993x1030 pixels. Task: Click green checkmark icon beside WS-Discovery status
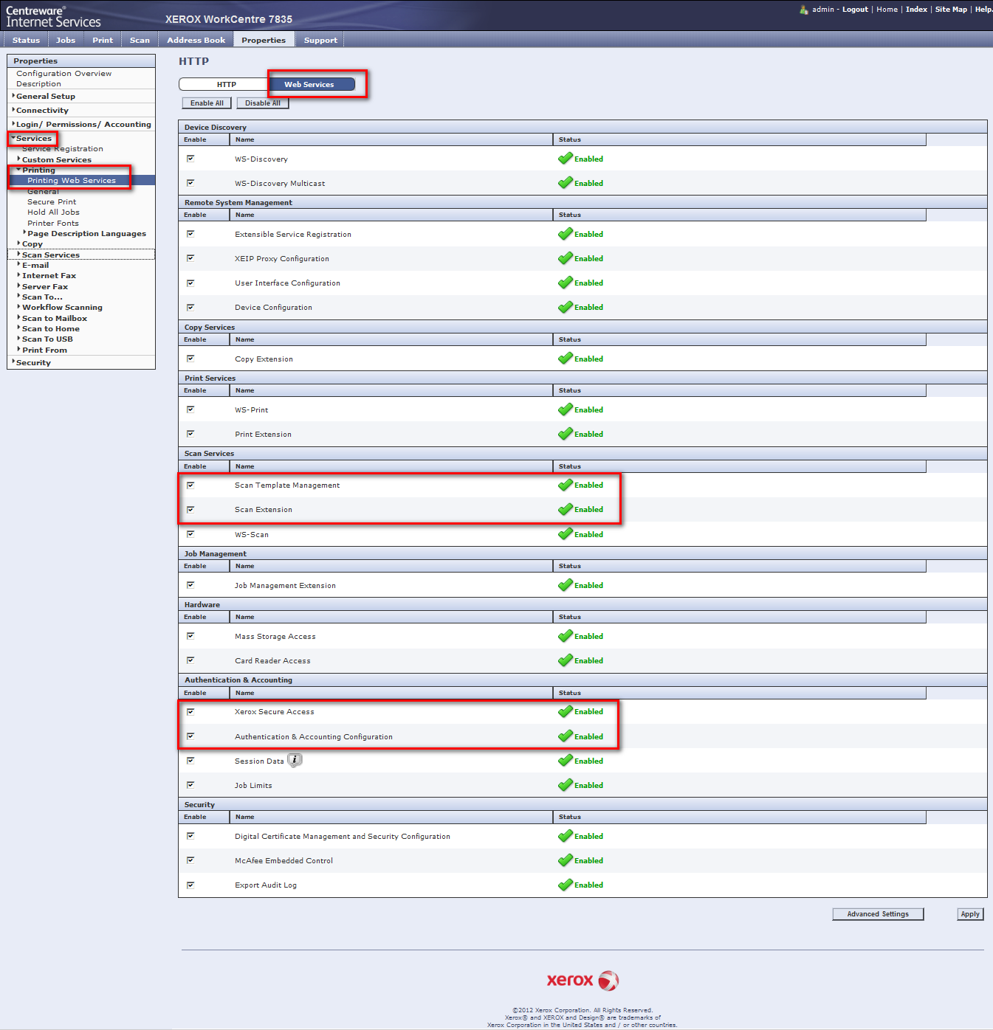click(566, 159)
